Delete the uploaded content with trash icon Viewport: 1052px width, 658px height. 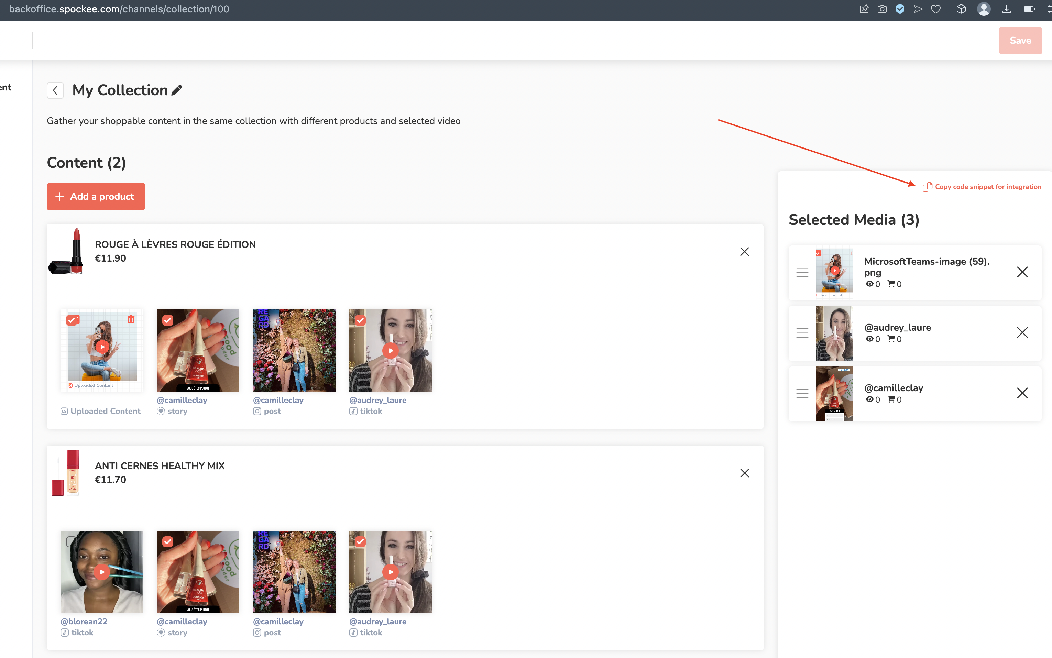click(131, 320)
